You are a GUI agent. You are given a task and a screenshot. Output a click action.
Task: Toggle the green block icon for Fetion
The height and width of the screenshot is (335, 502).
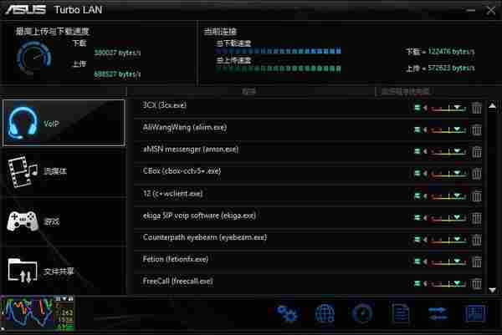417,261
